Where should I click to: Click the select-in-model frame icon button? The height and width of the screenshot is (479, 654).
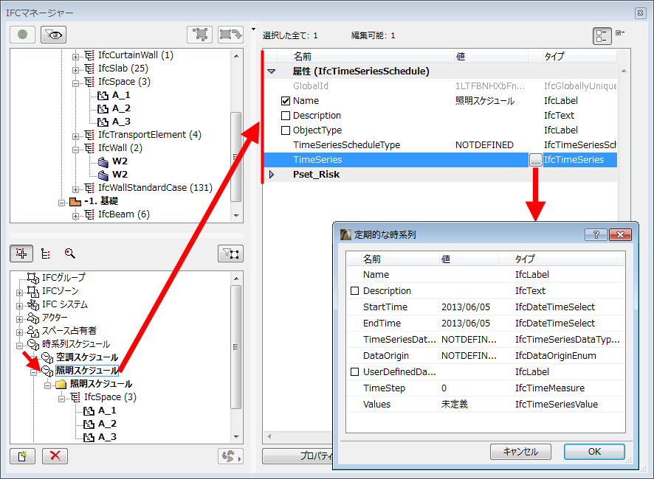200,35
